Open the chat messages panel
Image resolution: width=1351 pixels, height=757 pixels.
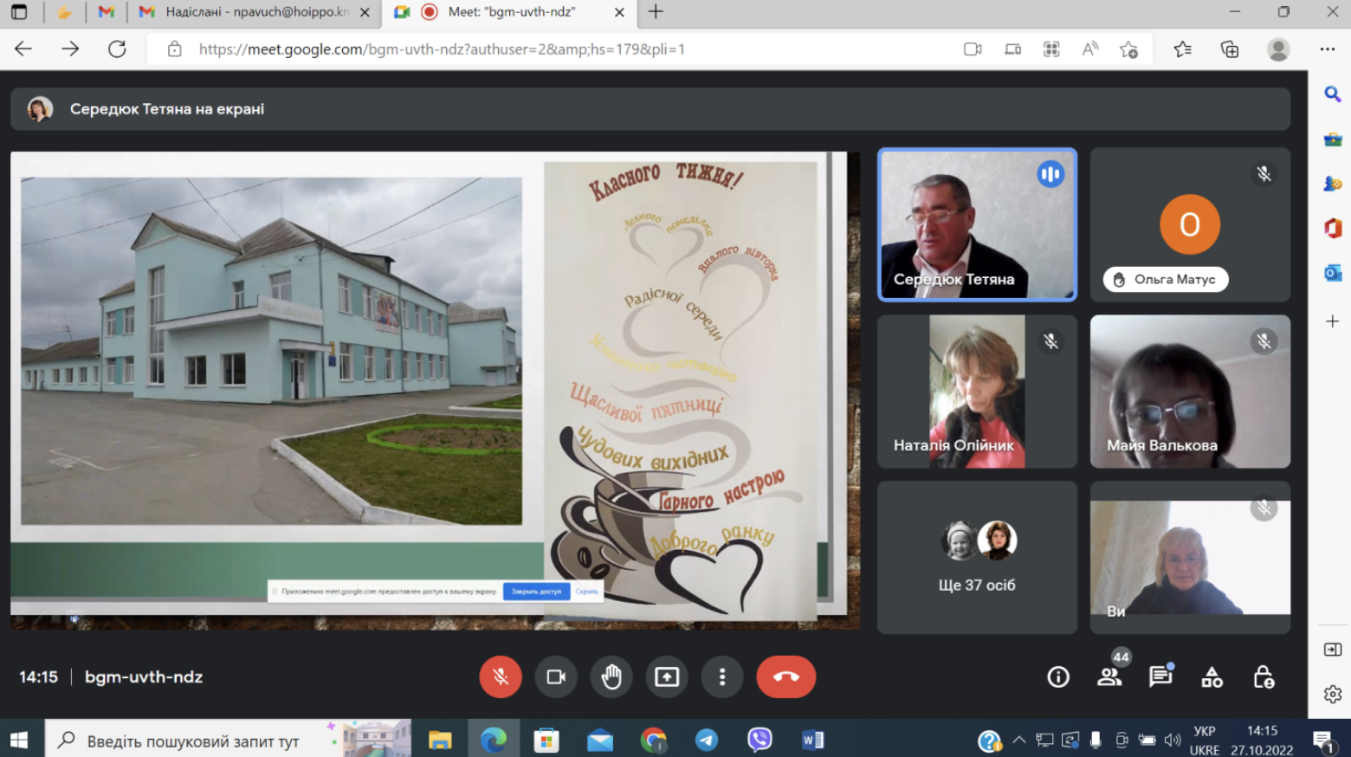tap(1160, 677)
